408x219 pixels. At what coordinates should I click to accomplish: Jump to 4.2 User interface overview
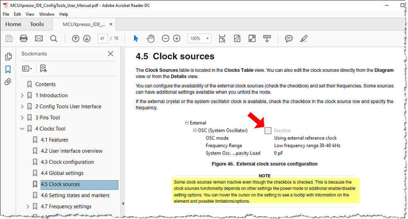point(72,151)
